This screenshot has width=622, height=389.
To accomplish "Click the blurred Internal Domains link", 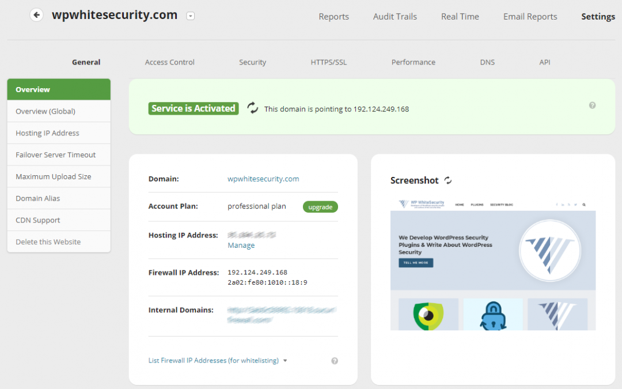I will (x=282, y=315).
